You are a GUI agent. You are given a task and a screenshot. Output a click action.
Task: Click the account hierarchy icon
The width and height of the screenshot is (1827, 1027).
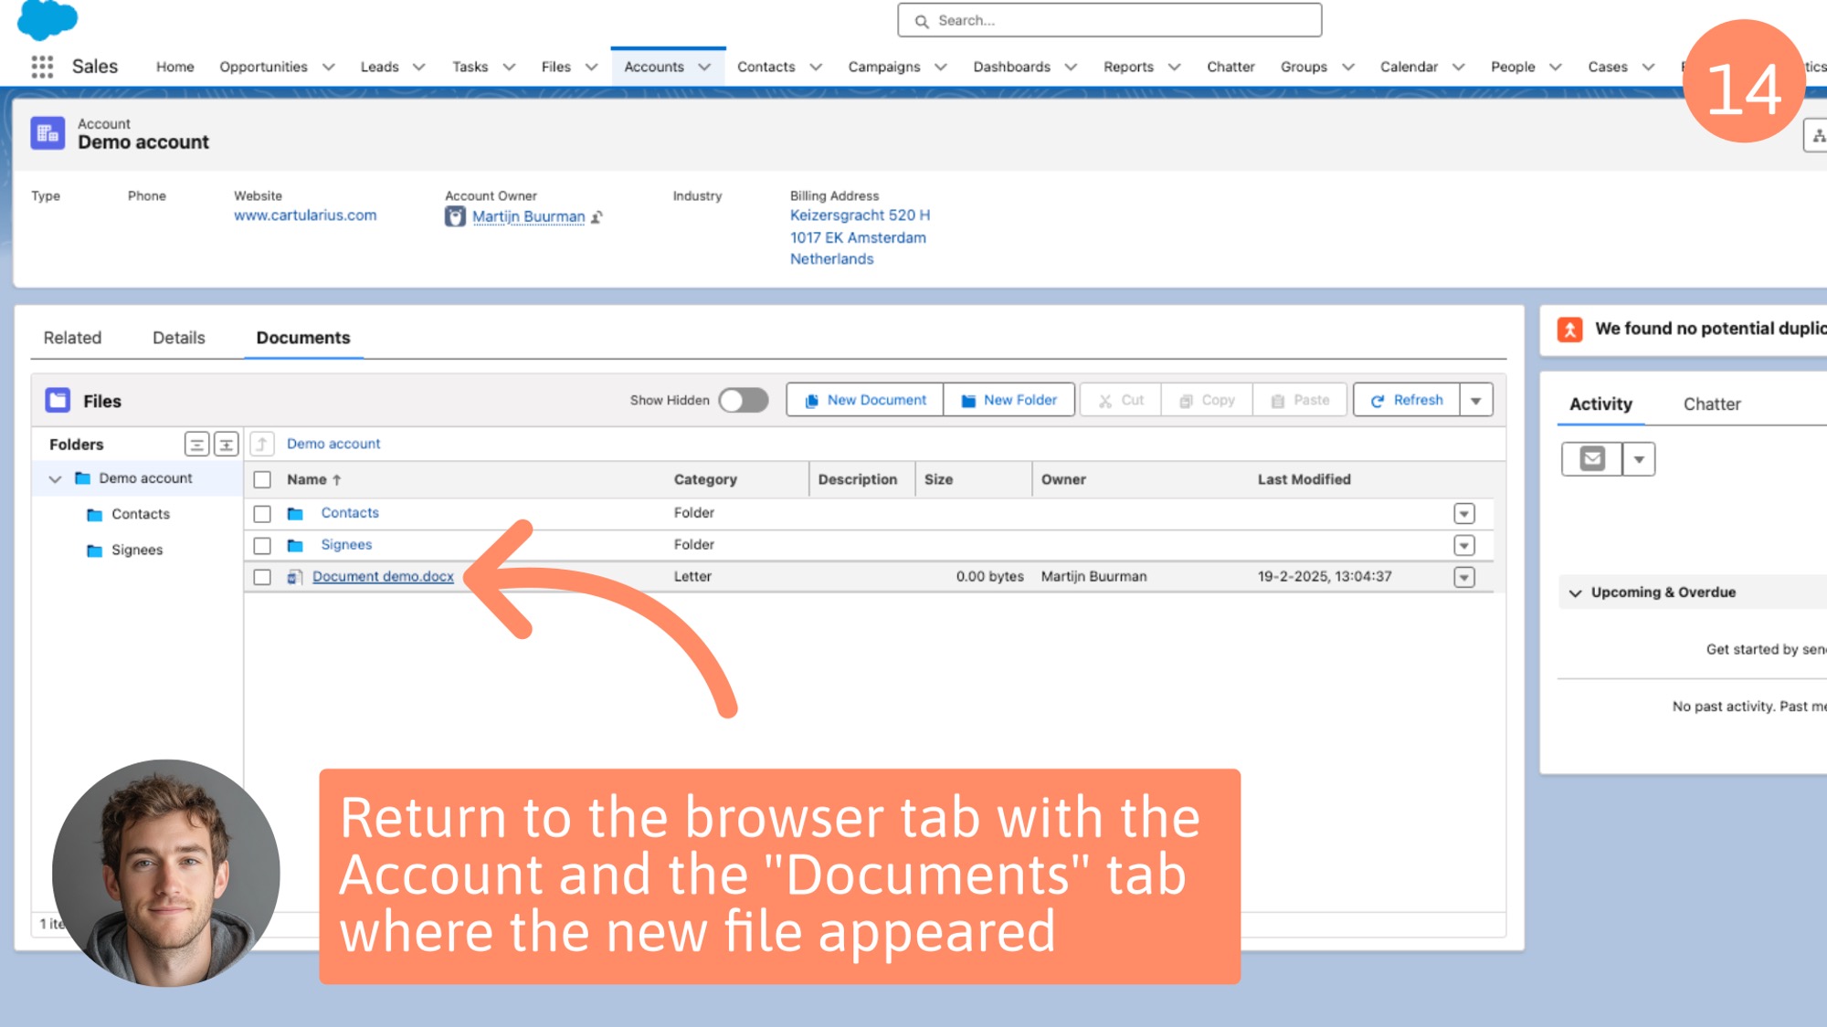tap(1817, 136)
